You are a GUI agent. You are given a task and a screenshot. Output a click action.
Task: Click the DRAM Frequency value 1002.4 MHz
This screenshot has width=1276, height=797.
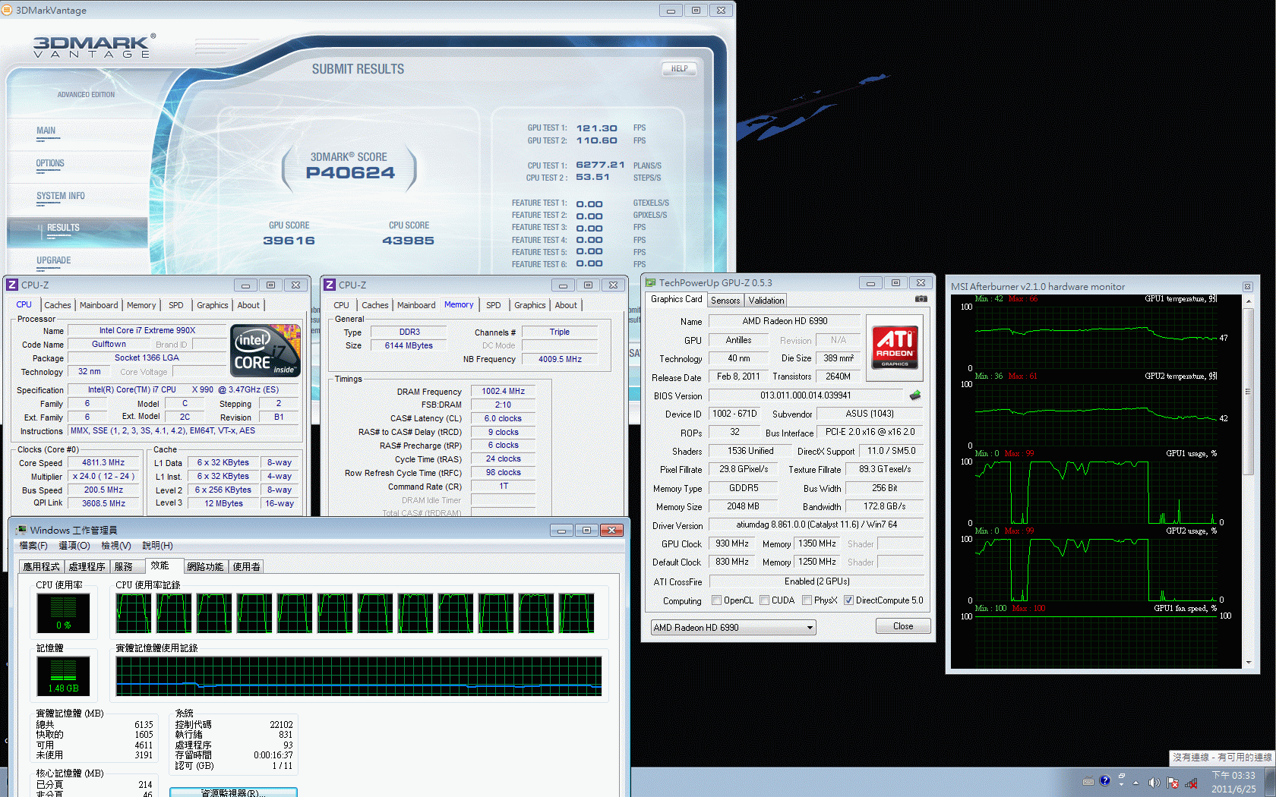[x=503, y=392]
